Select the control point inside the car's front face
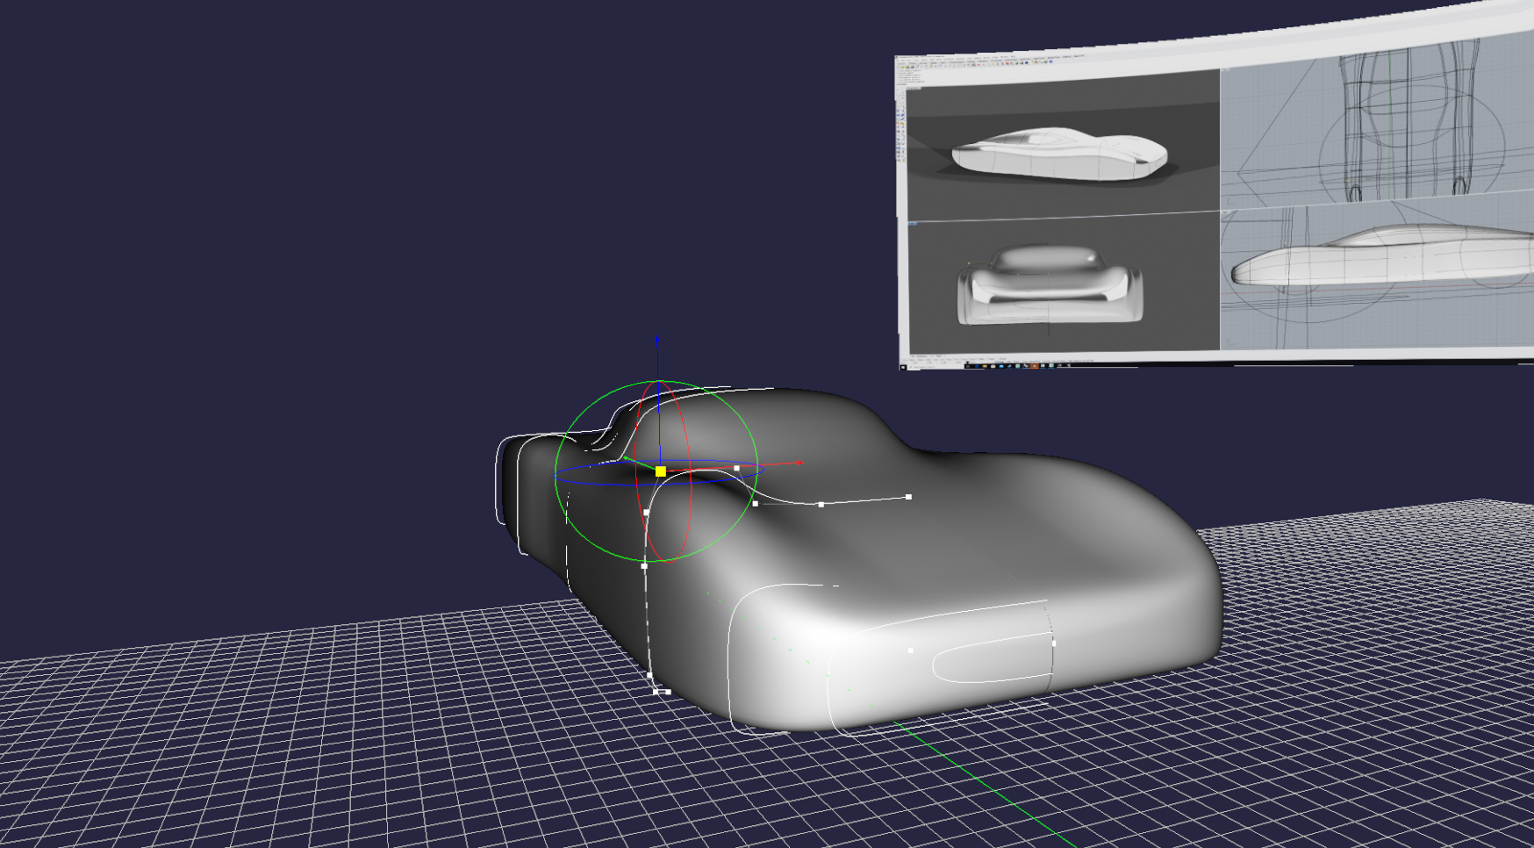The width and height of the screenshot is (1534, 848). tap(910, 650)
